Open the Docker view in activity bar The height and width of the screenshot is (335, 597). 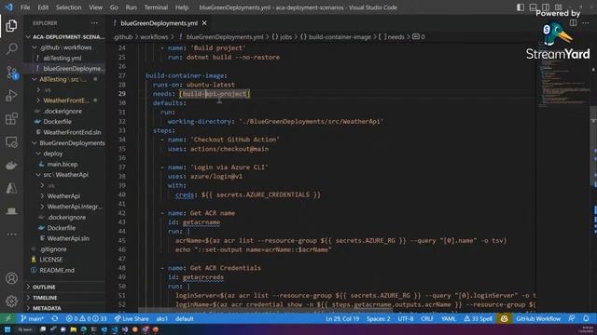pos(11,166)
